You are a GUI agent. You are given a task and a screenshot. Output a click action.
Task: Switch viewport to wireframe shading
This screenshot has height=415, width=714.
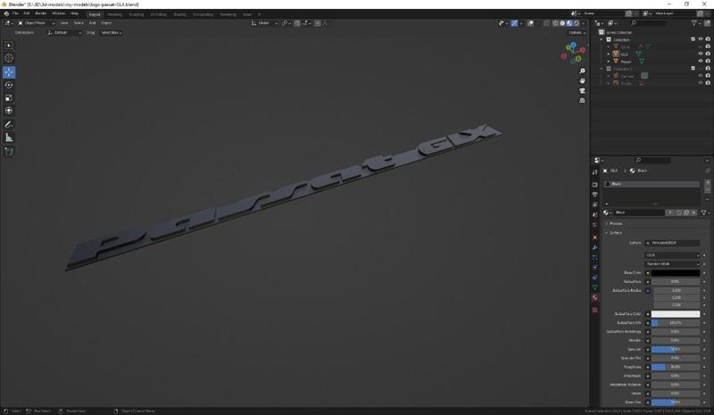(555, 23)
